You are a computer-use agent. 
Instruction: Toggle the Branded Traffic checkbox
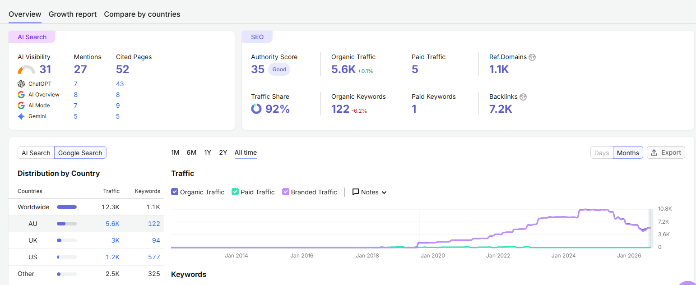[x=286, y=192]
